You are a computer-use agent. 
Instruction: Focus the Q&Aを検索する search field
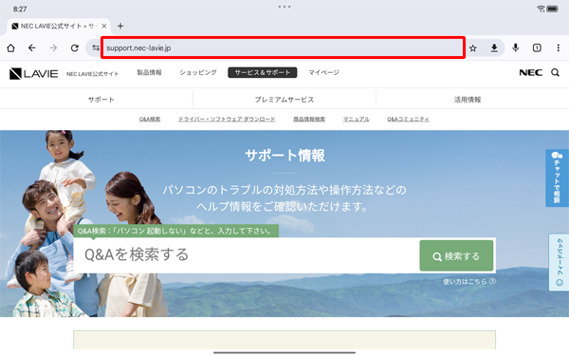point(246,255)
